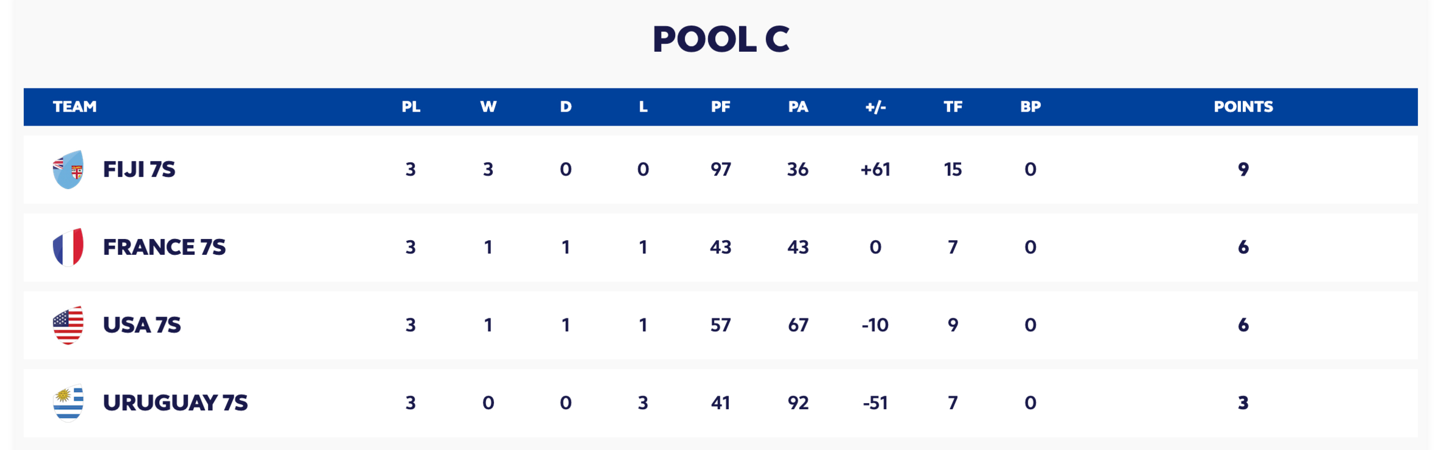Click the PA column header
The image size is (1438, 450).
(798, 107)
